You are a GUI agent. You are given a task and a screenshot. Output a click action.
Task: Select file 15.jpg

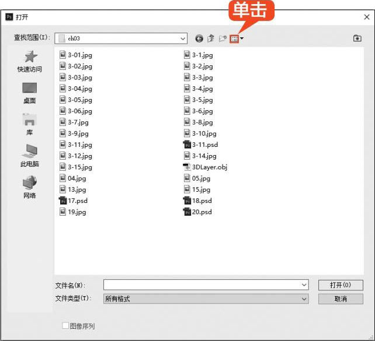tap(197, 189)
